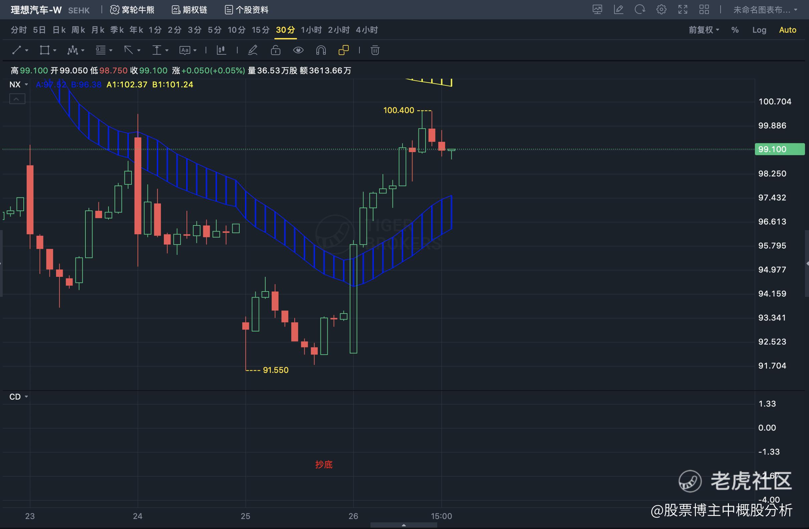Viewport: 809px width, 529px height.
Task: Select the price range measure tool
Action: [x=157, y=50]
